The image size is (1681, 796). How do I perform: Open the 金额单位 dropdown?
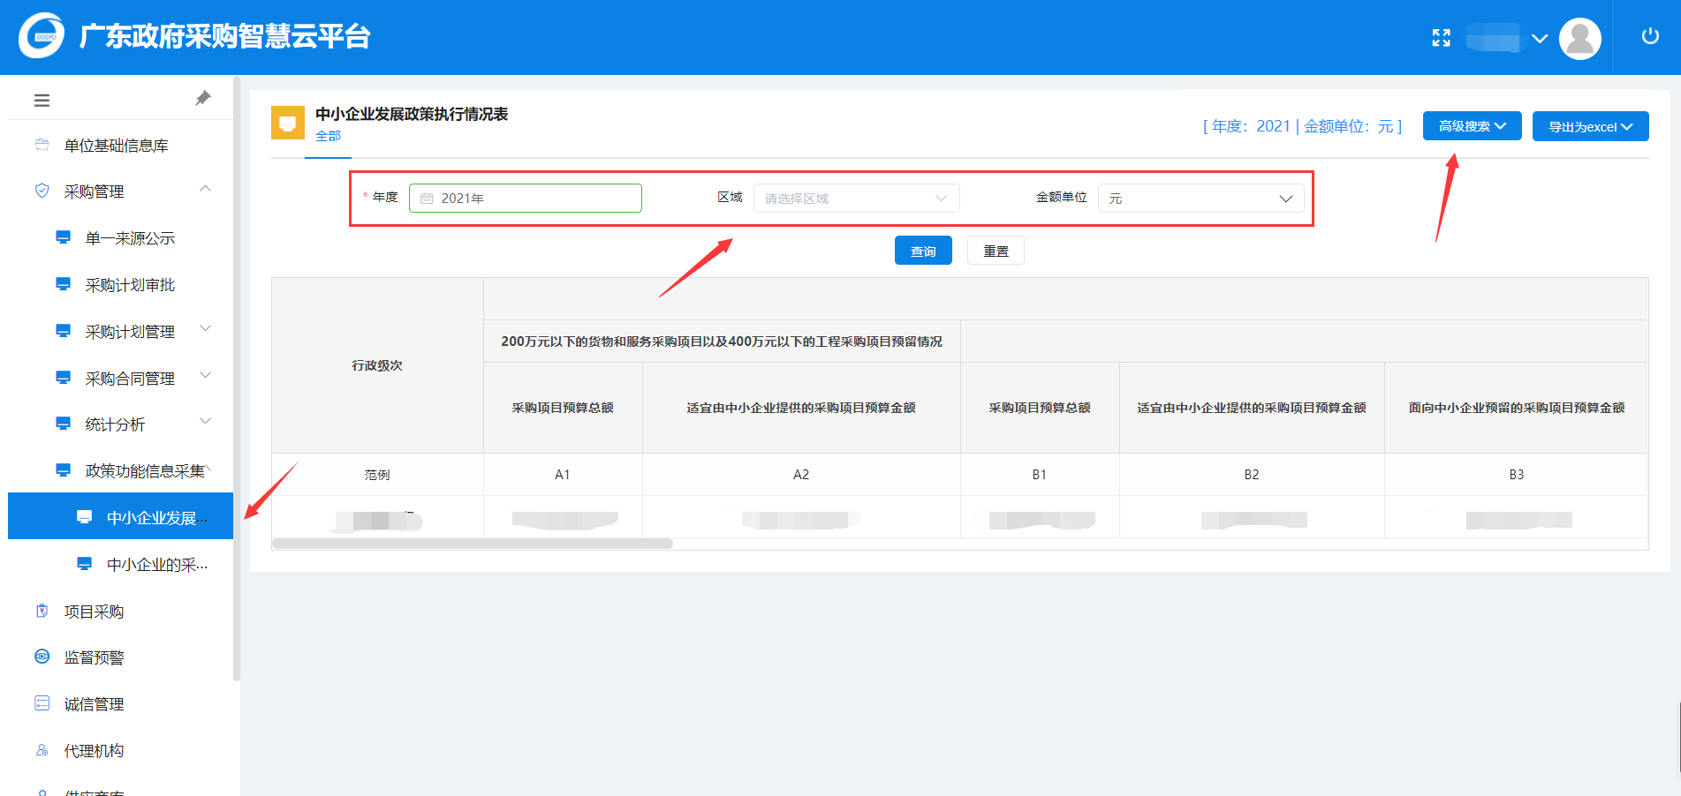(x=1200, y=199)
